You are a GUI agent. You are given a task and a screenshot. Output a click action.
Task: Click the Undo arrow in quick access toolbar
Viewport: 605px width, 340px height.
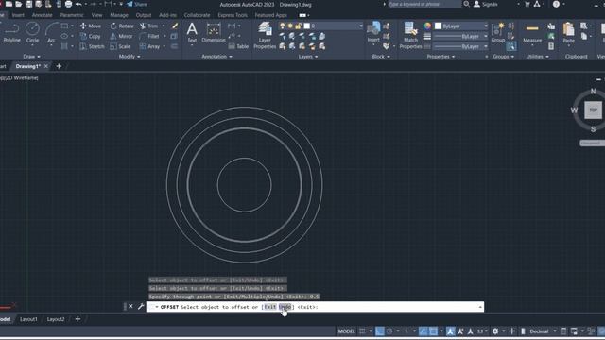78,4
